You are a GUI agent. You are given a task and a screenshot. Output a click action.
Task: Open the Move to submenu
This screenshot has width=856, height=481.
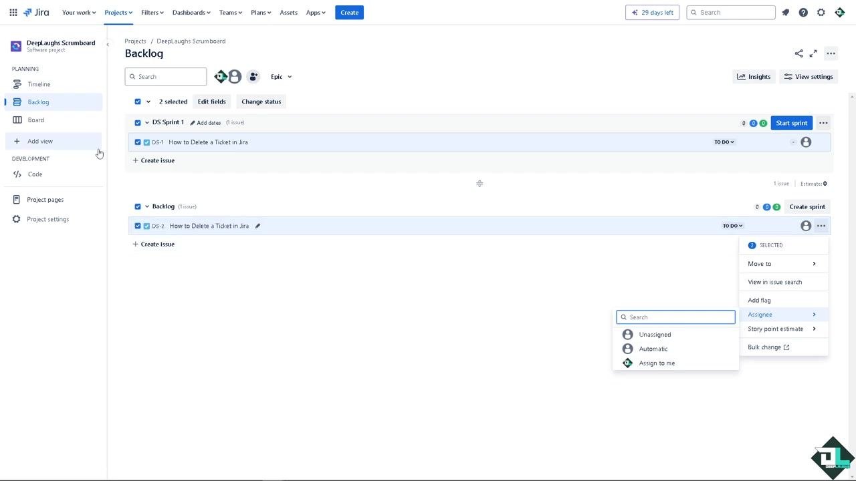(784, 264)
